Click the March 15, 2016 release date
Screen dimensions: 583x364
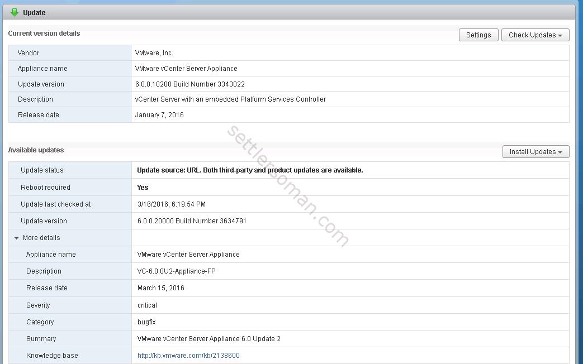pos(160,288)
